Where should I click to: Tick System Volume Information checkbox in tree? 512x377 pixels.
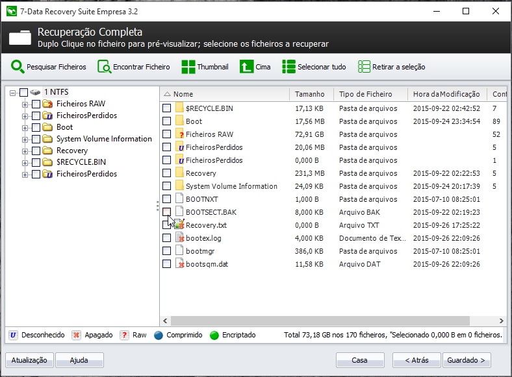[x=36, y=140]
